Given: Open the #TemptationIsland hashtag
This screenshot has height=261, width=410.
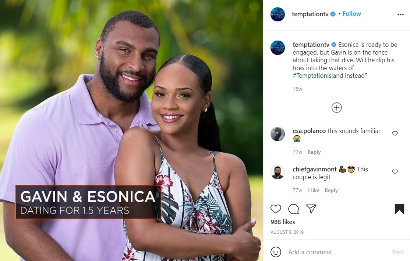Looking at the screenshot, I should (318, 76).
